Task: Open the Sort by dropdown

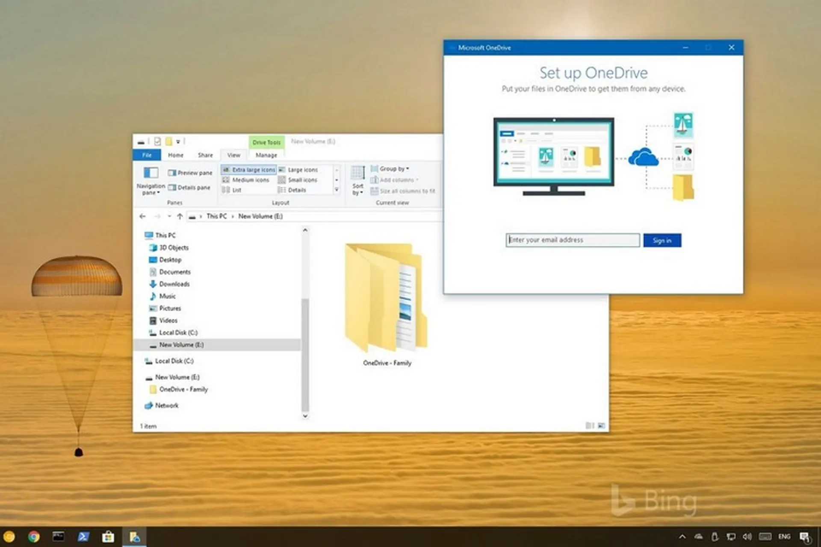Action: point(358,181)
